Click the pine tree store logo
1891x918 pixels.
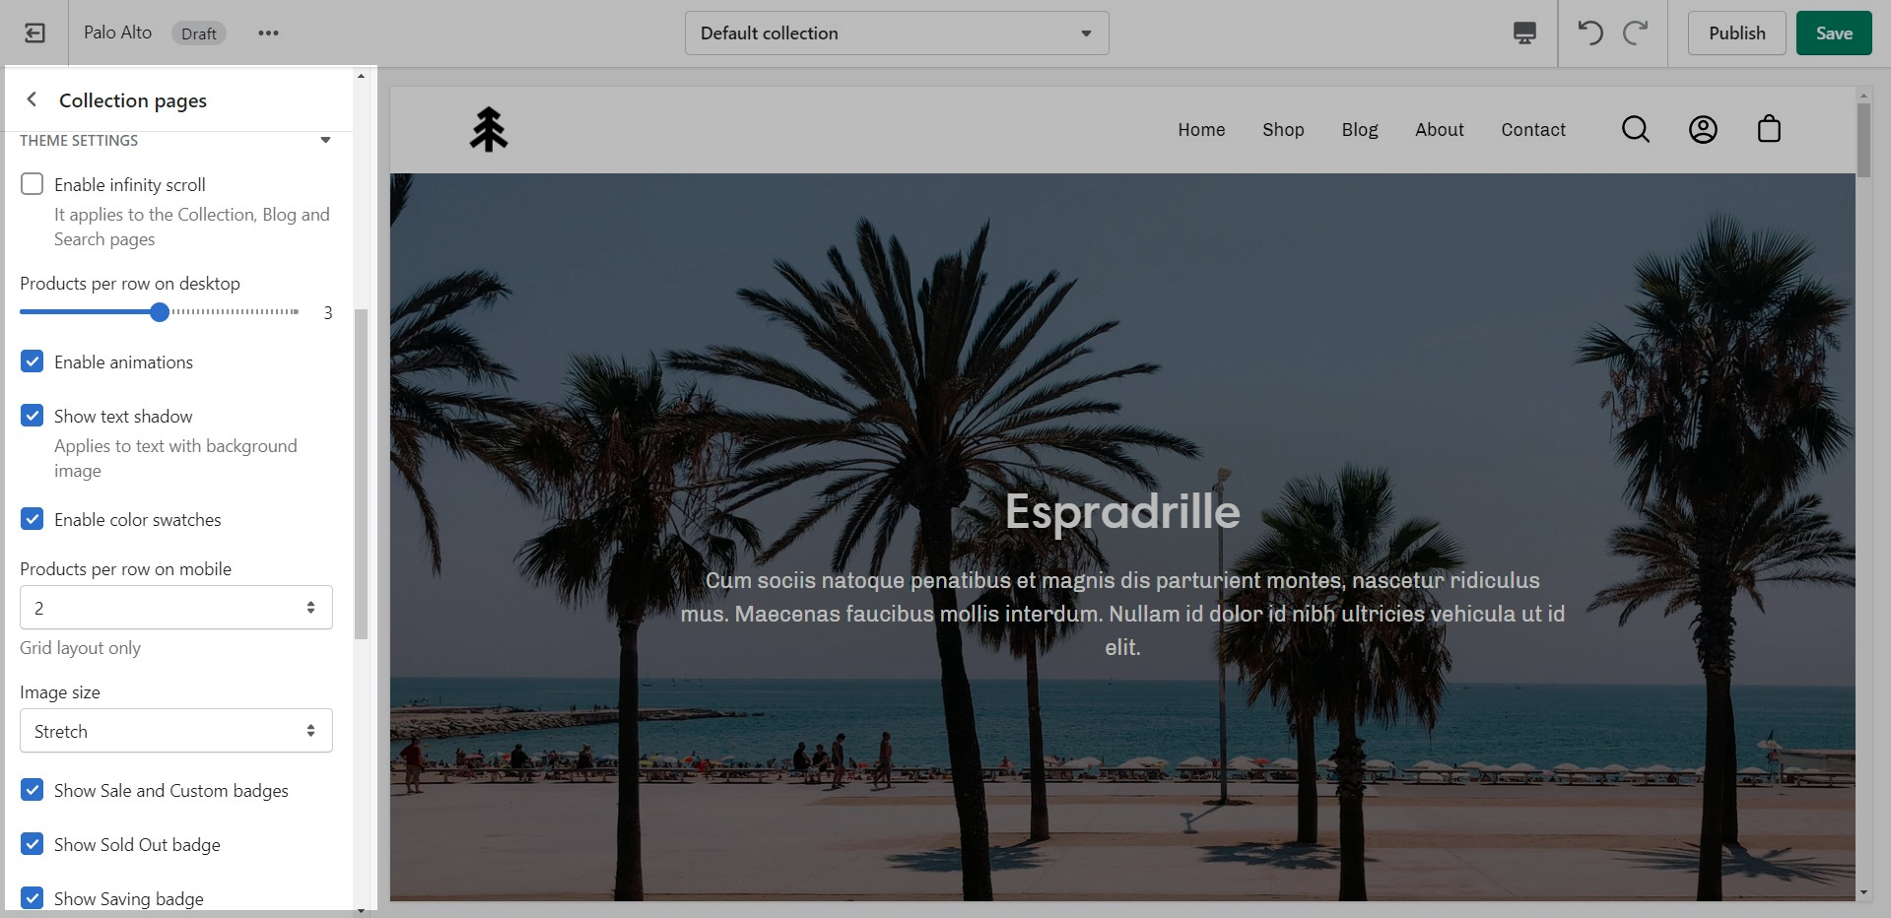click(x=488, y=129)
